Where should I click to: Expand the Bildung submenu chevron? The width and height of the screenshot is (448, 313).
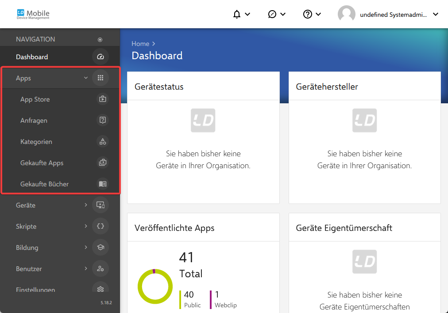tap(86, 247)
